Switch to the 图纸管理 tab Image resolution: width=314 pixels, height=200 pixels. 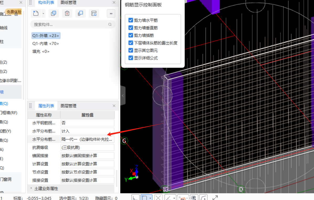click(68, 3)
